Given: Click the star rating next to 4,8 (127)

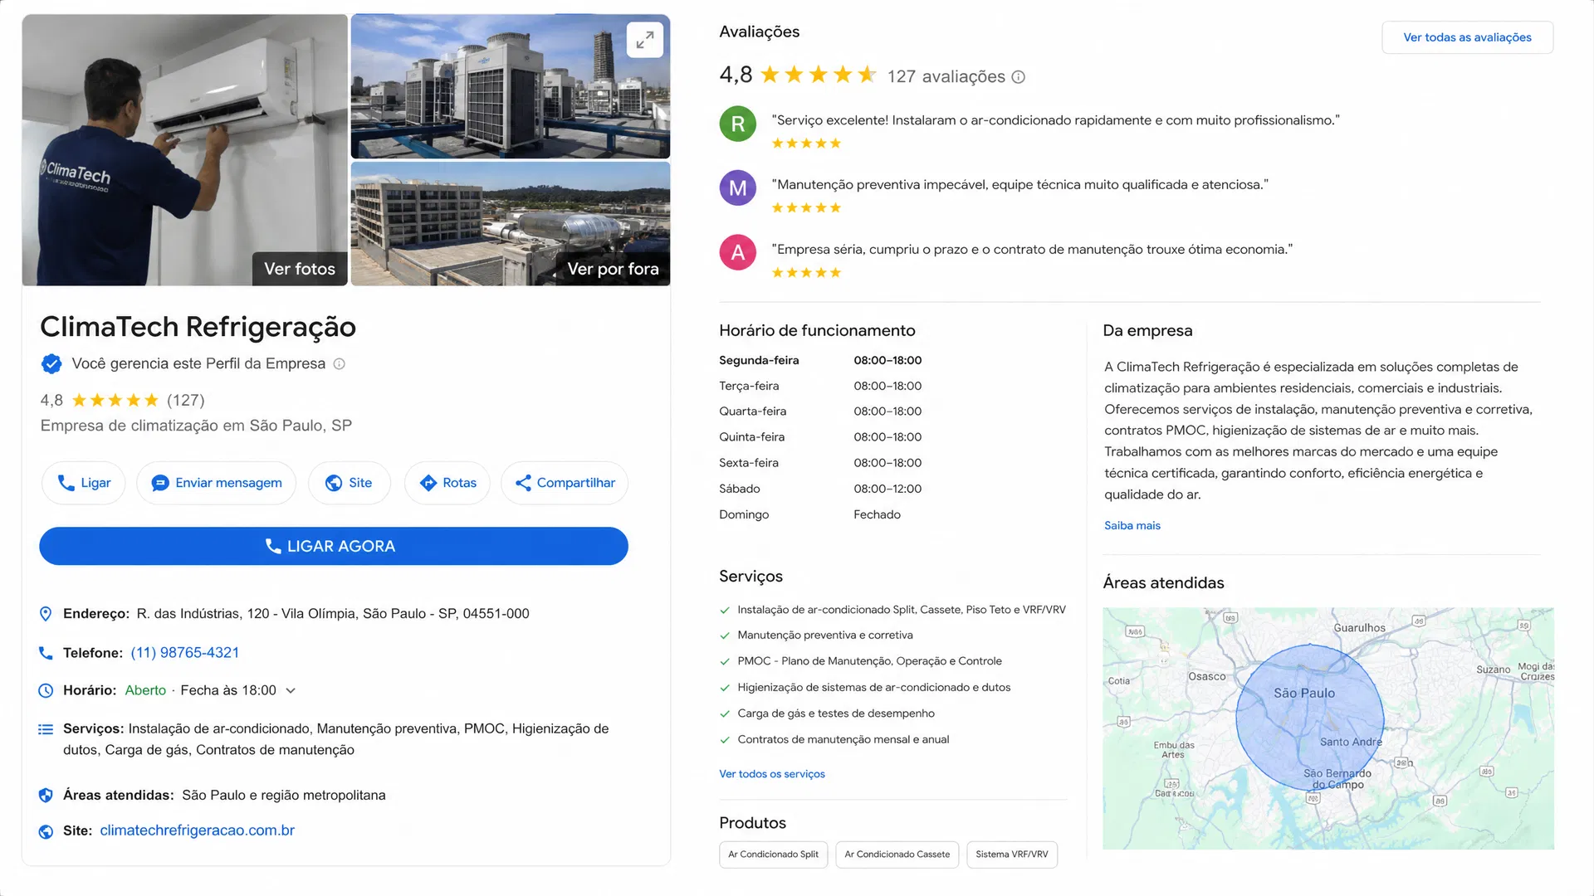Looking at the screenshot, I should (115, 401).
